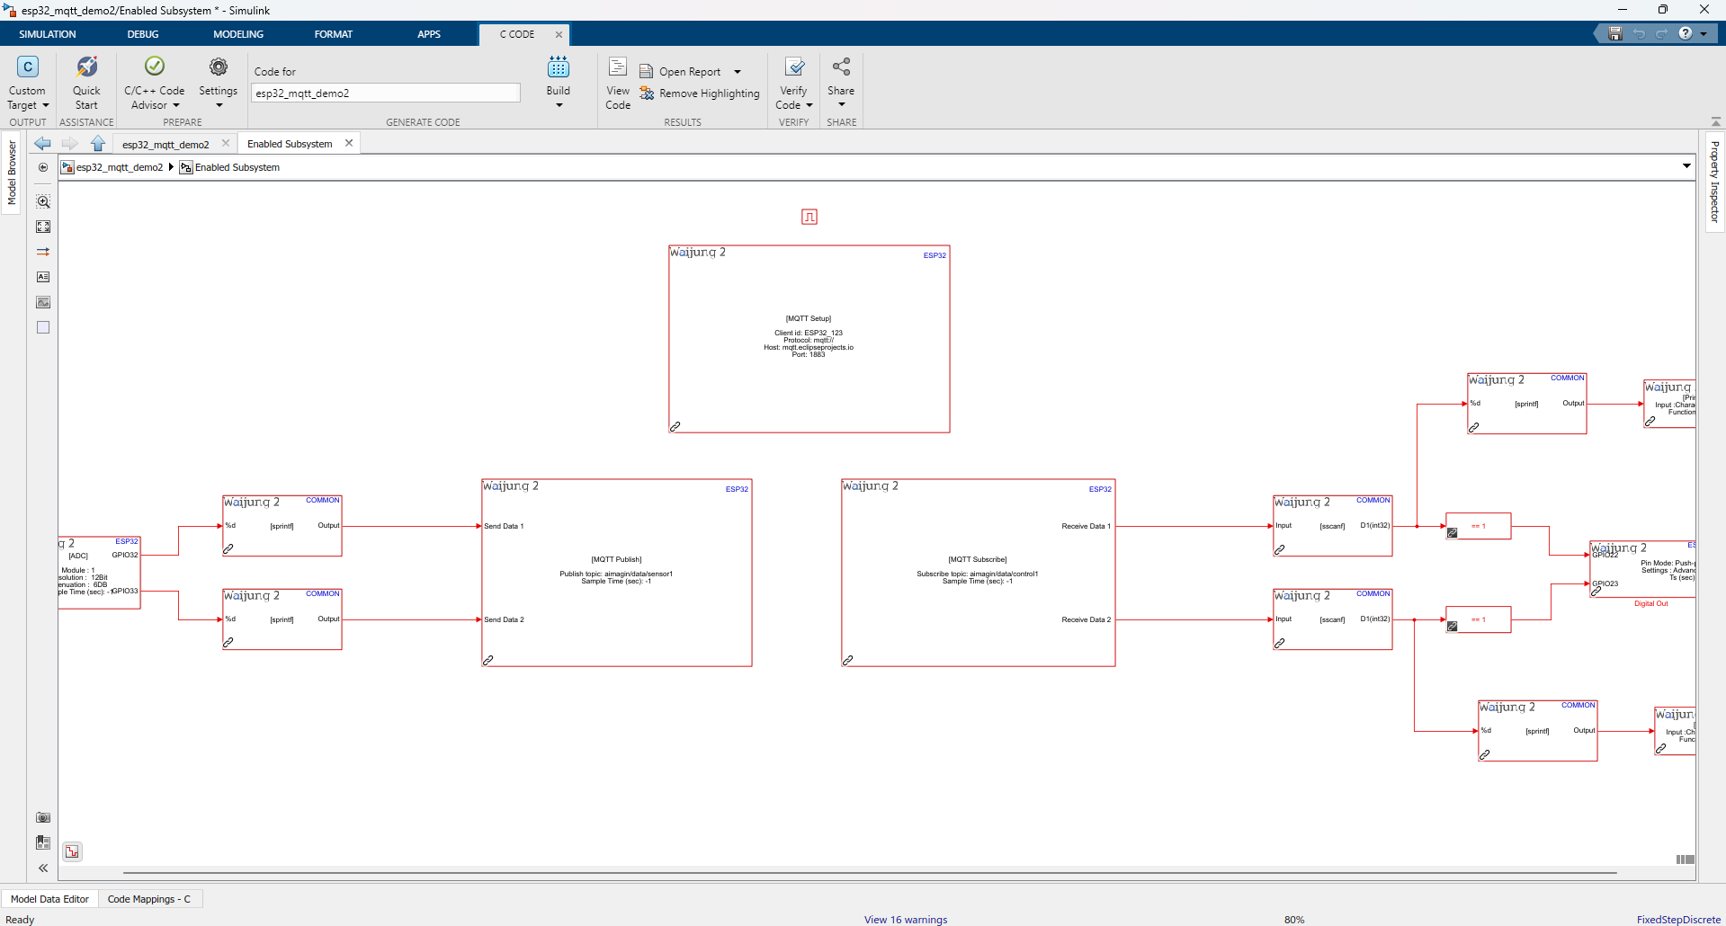
Task: Insert an image with the palette icon
Action: tap(43, 302)
